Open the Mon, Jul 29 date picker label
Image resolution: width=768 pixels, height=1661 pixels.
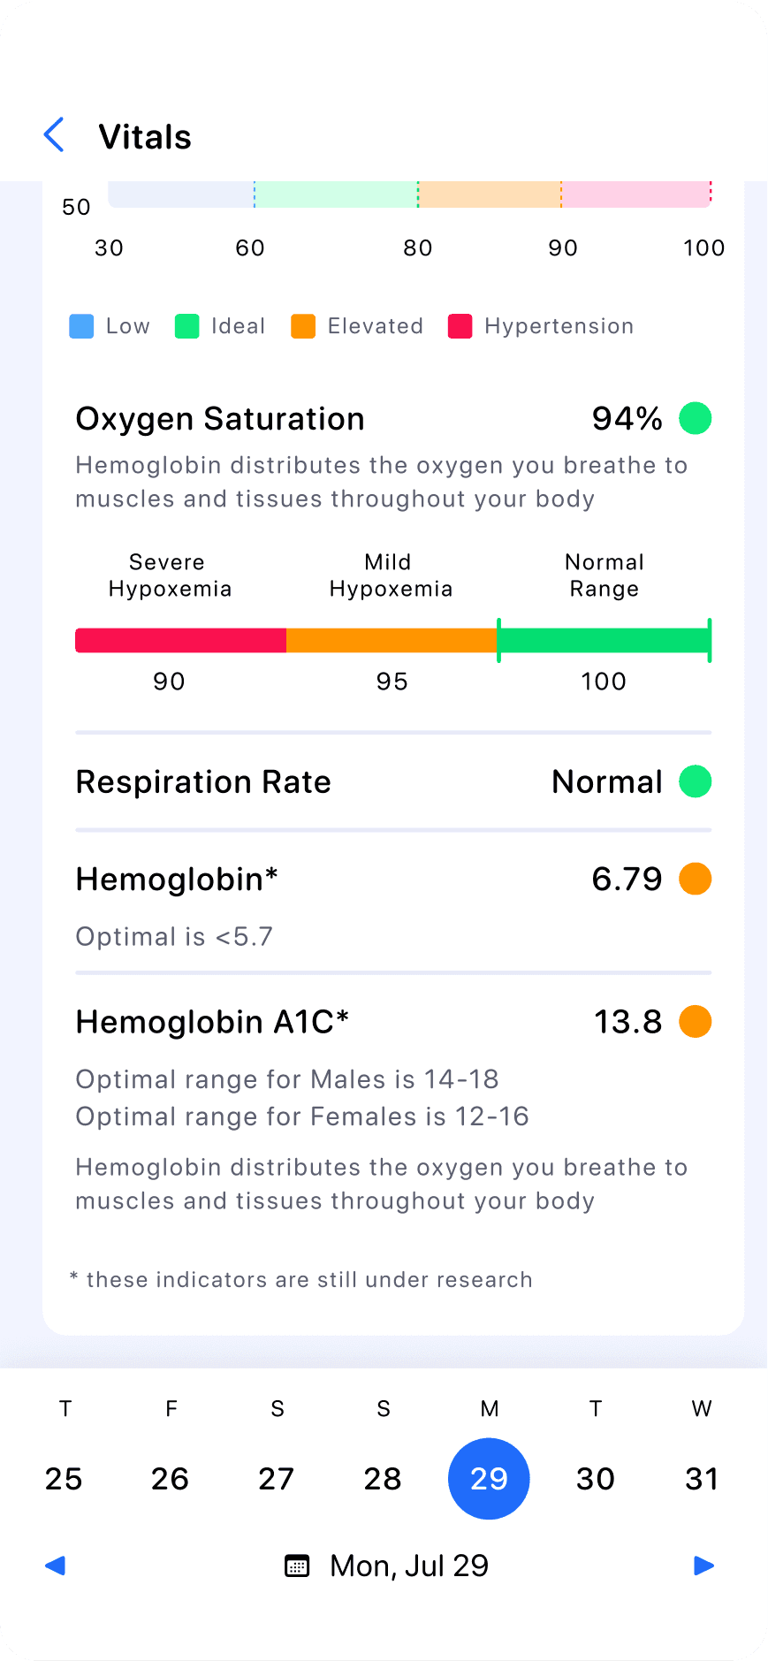coord(409,1566)
